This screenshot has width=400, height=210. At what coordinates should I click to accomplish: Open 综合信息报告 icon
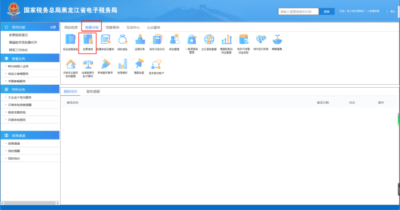point(71,39)
